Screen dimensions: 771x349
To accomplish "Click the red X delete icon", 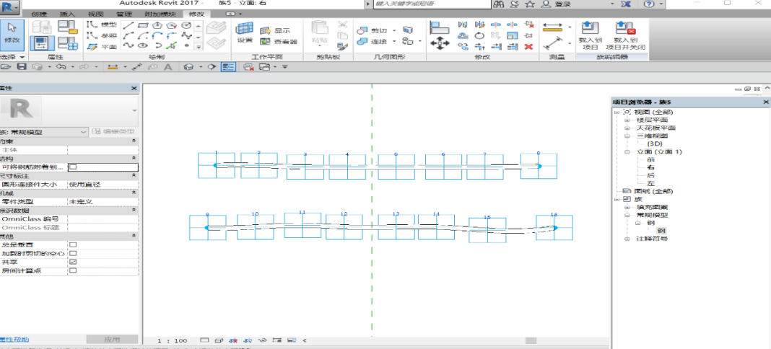I will click(528, 47).
